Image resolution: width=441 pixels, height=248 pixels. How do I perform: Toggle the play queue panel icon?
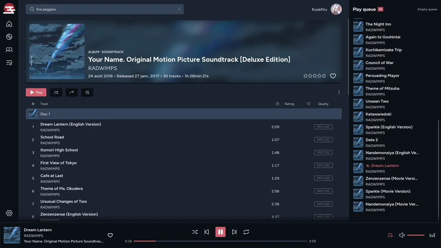(x=390, y=235)
